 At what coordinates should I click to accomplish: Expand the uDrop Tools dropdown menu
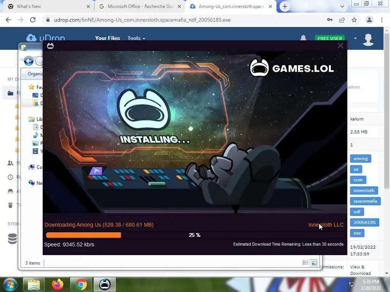[136, 38]
